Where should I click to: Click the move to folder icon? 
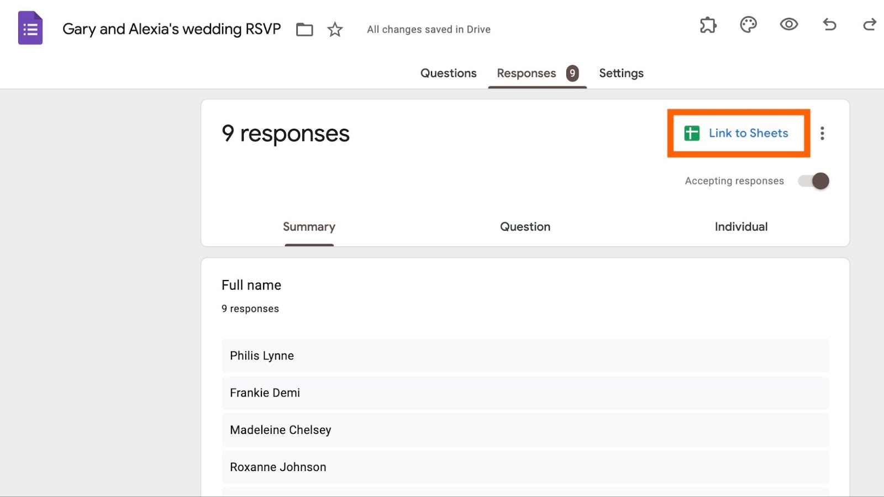[x=304, y=29]
